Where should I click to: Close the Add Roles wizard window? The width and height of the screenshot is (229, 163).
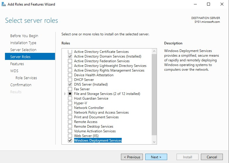[222, 4]
